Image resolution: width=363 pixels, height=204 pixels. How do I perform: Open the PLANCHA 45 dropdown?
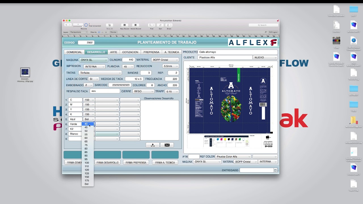point(128,67)
